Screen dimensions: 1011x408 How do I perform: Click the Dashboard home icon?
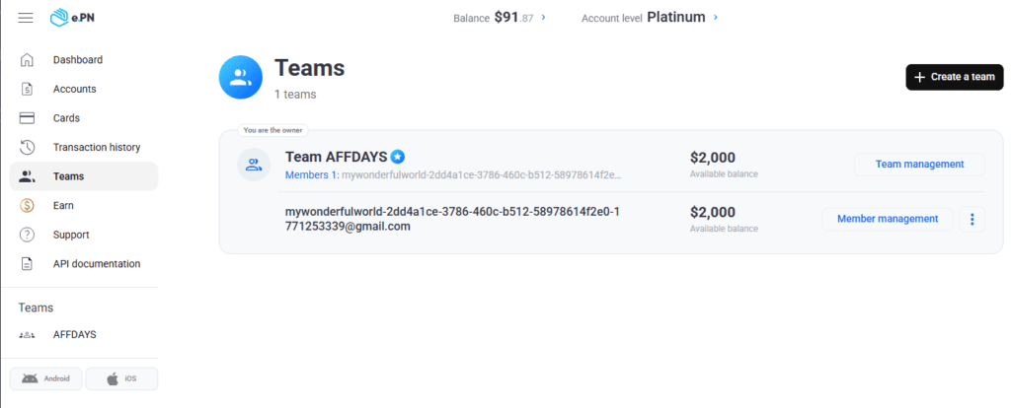point(28,60)
